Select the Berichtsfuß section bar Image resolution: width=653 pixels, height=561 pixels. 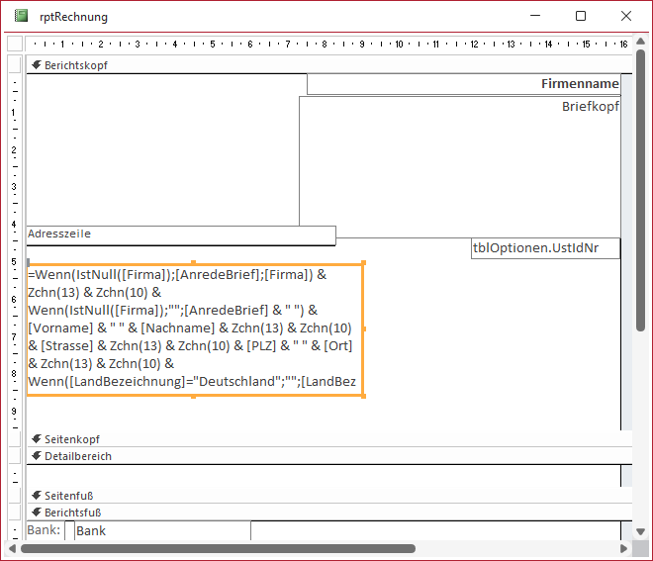coord(326,513)
